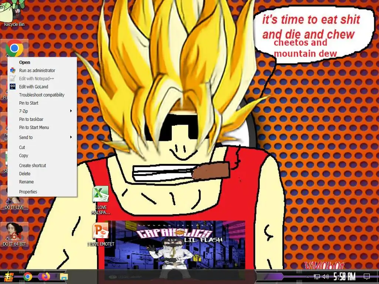Screen dimensions: 379x284
Task: Click the volume speaker tray icon
Action: pyautogui.click(x=326, y=277)
